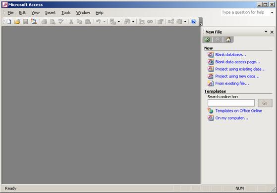The height and width of the screenshot is (193, 277).
Task: Click the Cut scissors icon
Action: click(71, 22)
